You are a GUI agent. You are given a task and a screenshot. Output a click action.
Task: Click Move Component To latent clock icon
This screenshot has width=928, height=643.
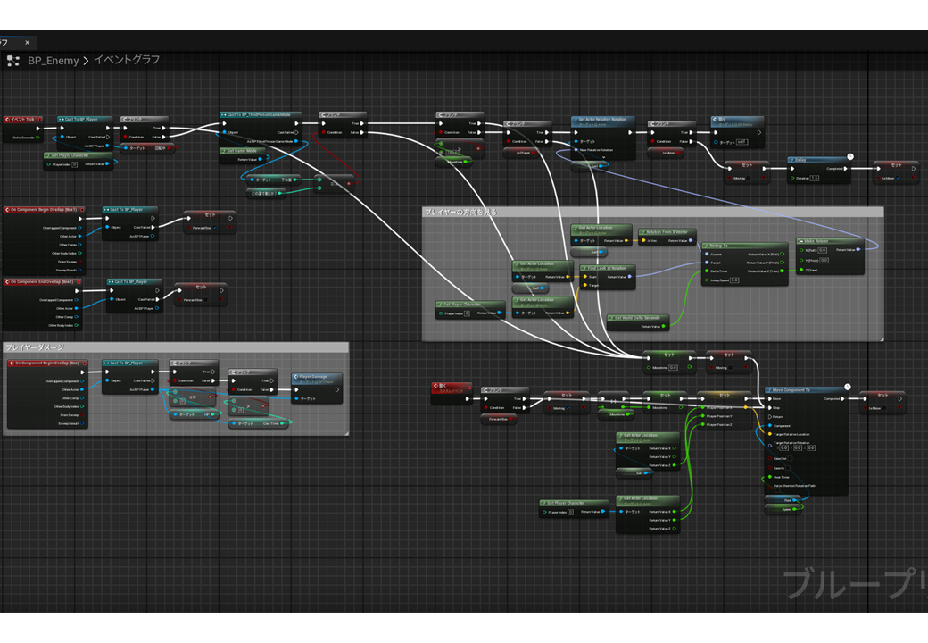[x=847, y=387]
